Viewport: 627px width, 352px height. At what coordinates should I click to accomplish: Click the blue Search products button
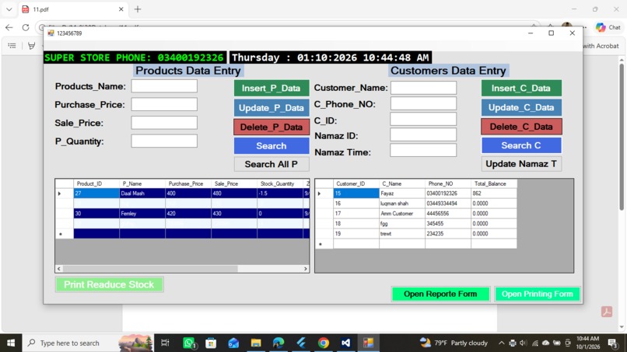click(271, 146)
